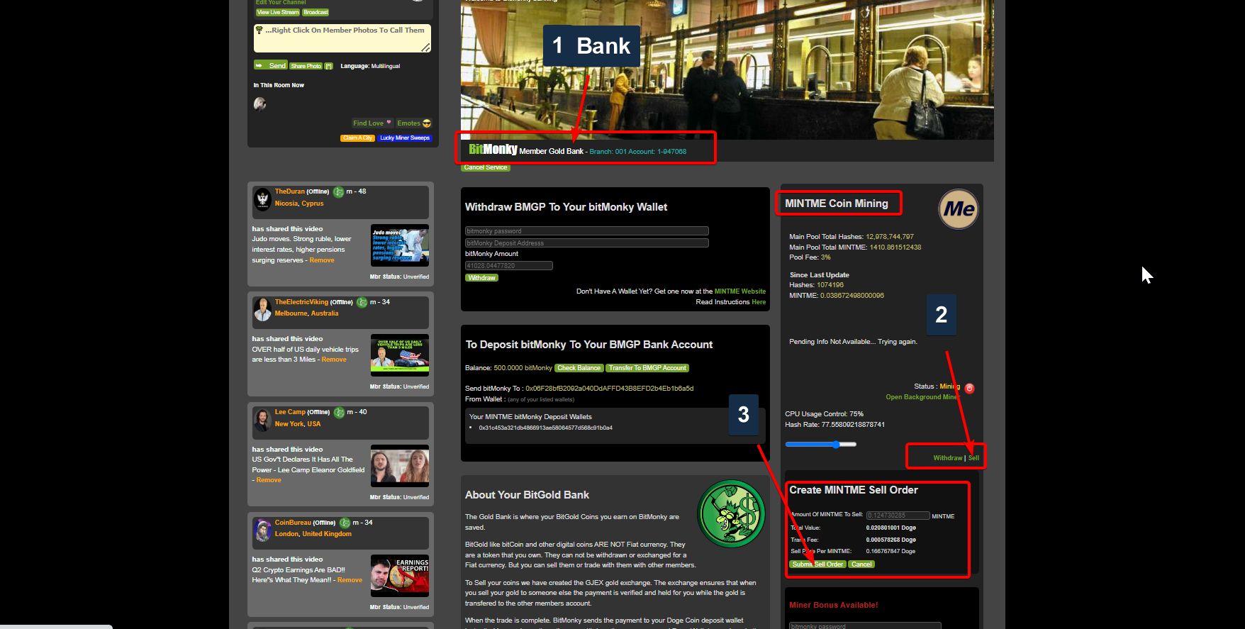Screen dimensions: 1245x629
Task: Click the green BitGold monkey coin emblem
Action: 731,513
